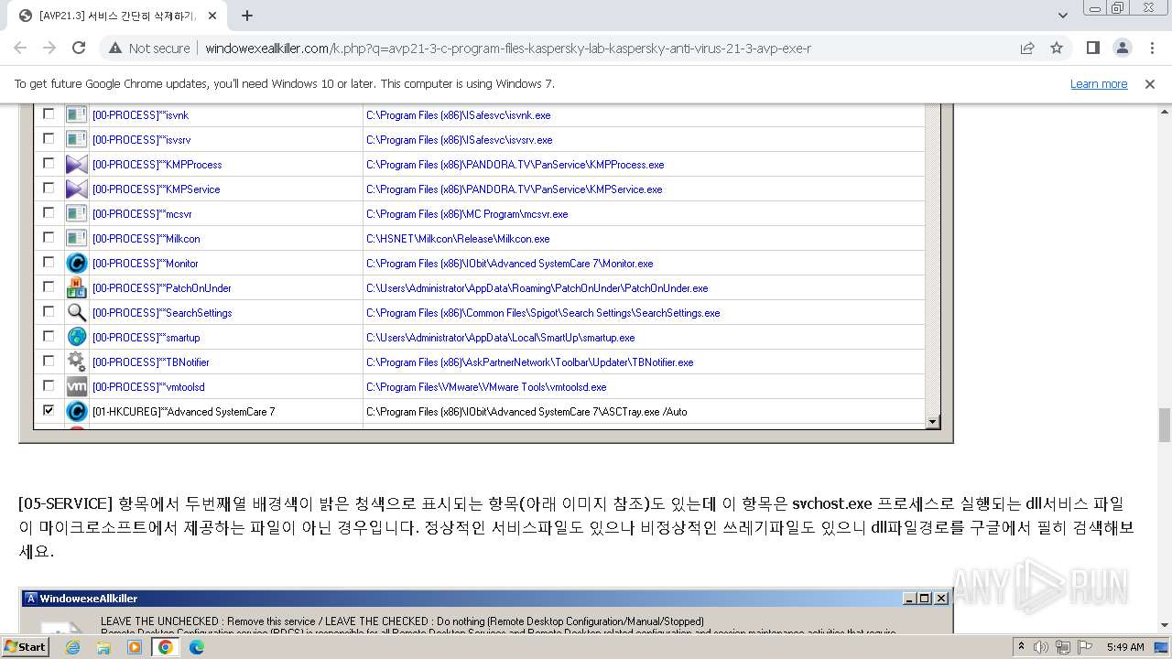Select the [00-PROCESS]""TBNotifier entry text
Screen dimensions: 1172x659
coord(151,362)
